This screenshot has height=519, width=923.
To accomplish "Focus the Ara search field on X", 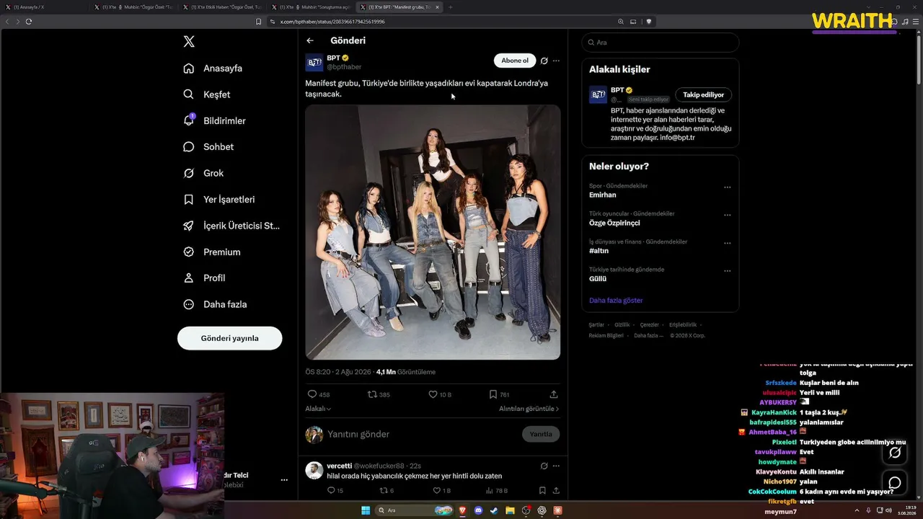I will pos(661,43).
